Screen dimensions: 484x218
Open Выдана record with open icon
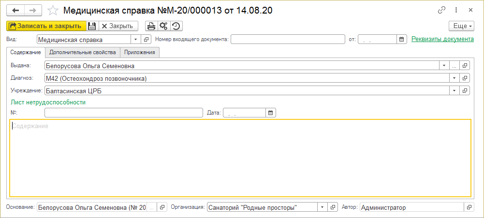[x=465, y=65]
